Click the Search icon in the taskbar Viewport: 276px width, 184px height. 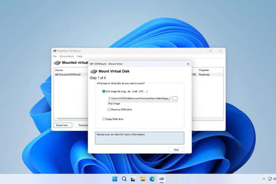click(x=124, y=179)
